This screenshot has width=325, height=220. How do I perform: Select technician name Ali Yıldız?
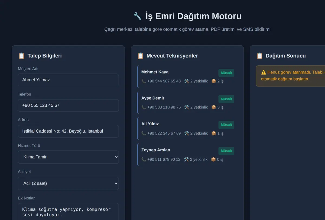click(150, 124)
